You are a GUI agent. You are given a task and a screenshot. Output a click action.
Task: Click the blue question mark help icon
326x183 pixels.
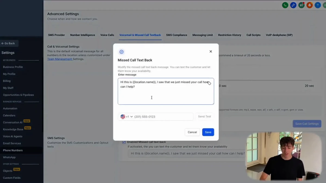click(318, 5)
